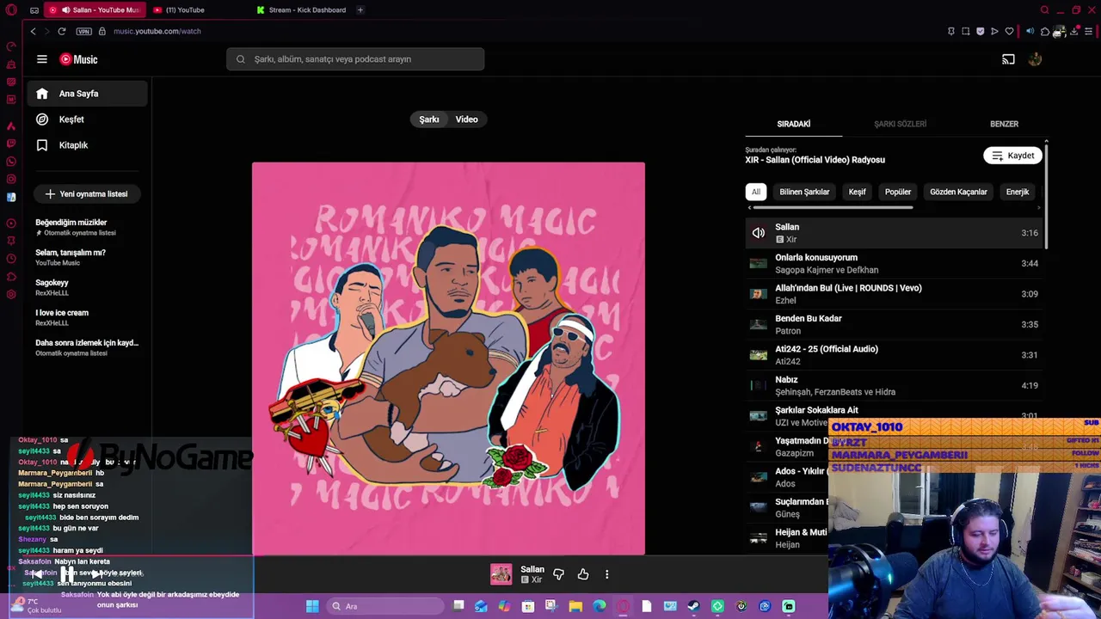
Task: Switch to Stream - Kick Dashboard tab
Action: click(301, 10)
